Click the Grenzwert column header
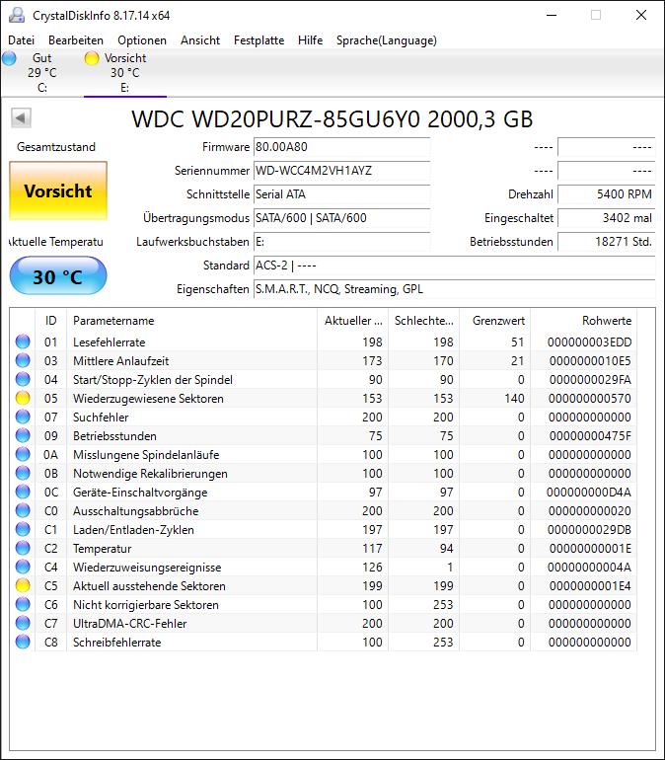This screenshot has height=760, width=665. tap(495, 321)
